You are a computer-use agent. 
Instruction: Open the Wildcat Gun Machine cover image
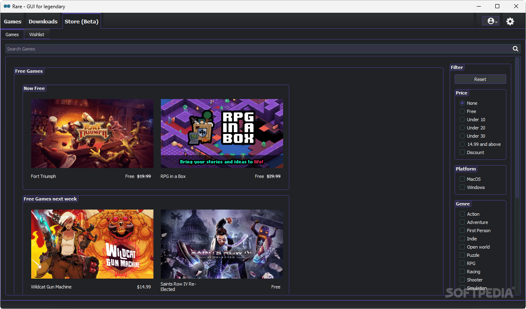pyautogui.click(x=92, y=244)
